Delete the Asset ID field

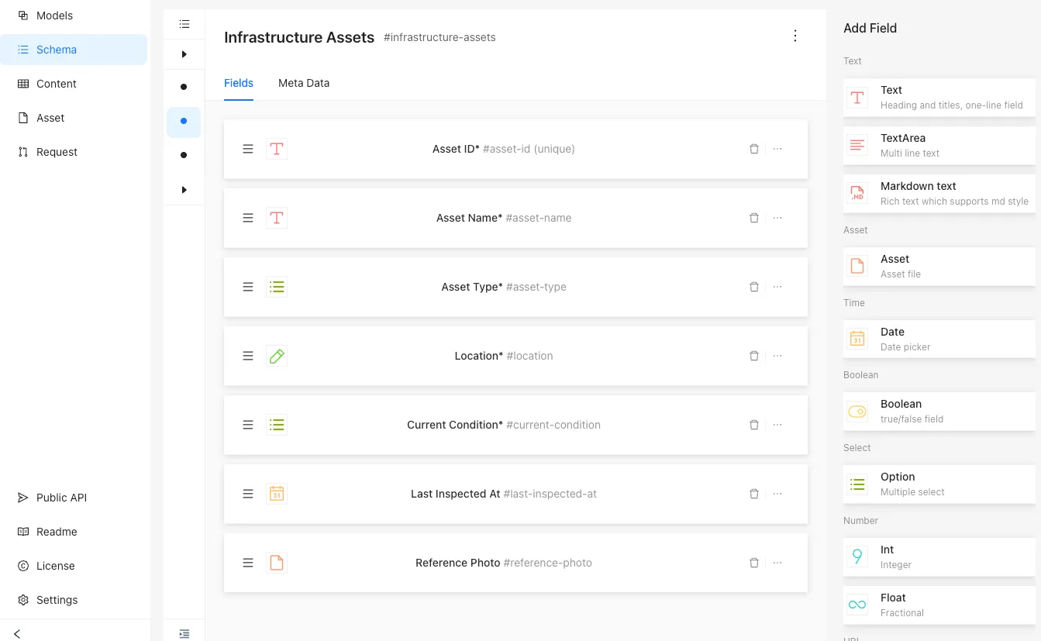pos(753,149)
